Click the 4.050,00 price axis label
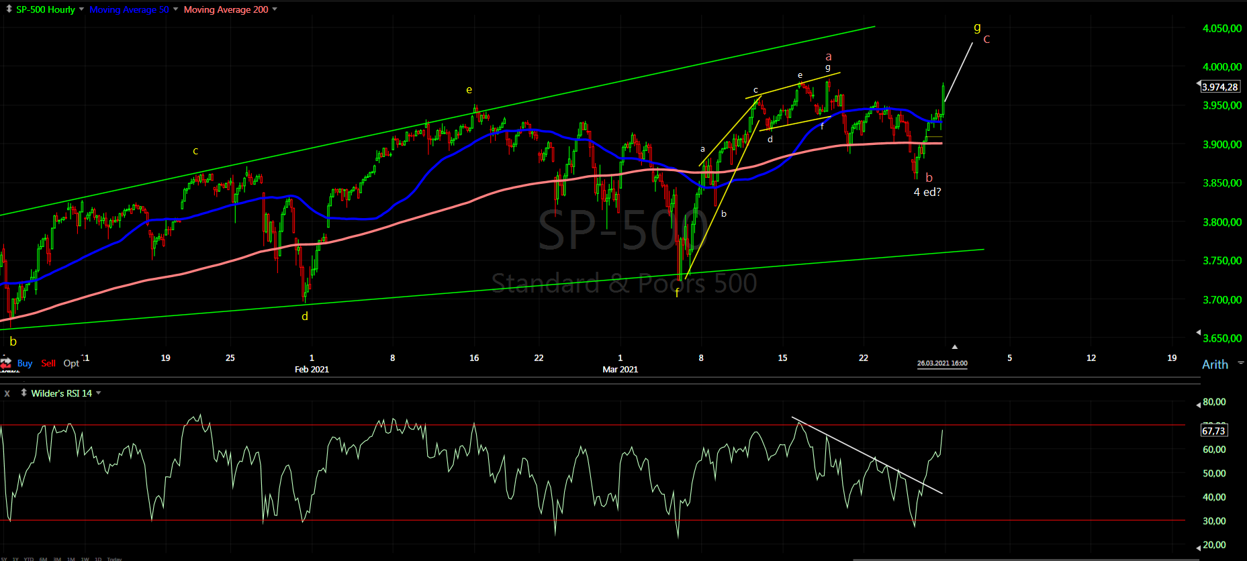 pyautogui.click(x=1222, y=28)
